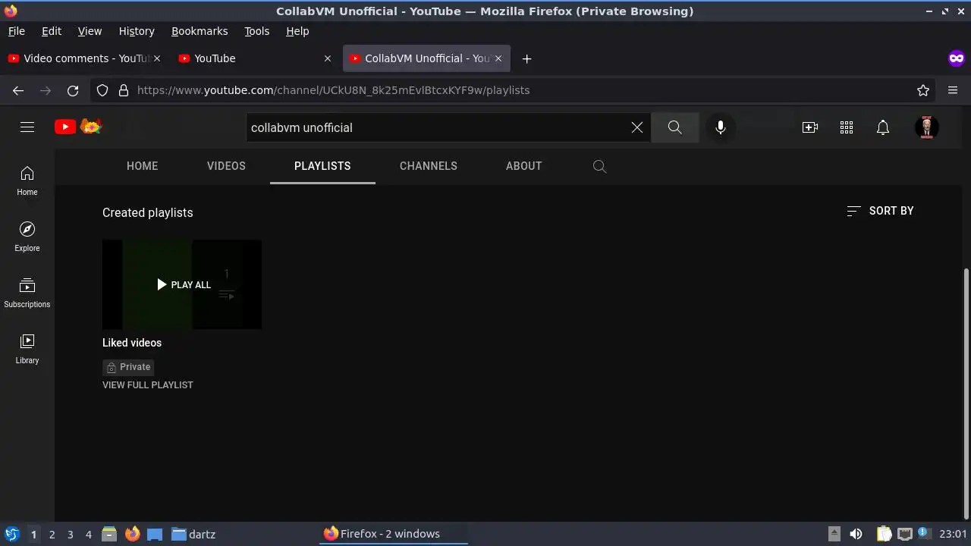Click VIEW FULL PLAYLIST

pyautogui.click(x=148, y=385)
